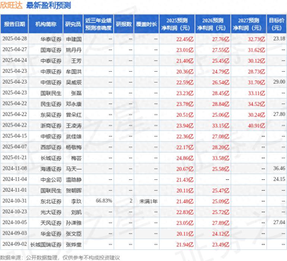Image resolution: width=287 pixels, height=261 pixels.
Task: Click researcher name 王凌涛
Action: pos(74,126)
